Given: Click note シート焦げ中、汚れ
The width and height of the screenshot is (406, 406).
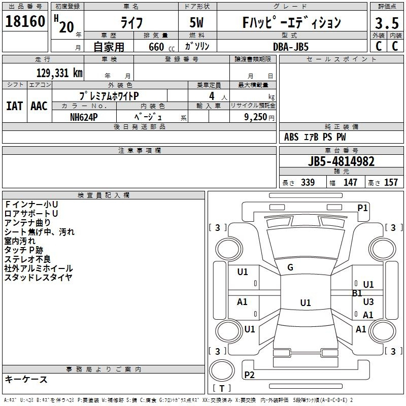Looking at the screenshot, I should (x=40, y=232).
